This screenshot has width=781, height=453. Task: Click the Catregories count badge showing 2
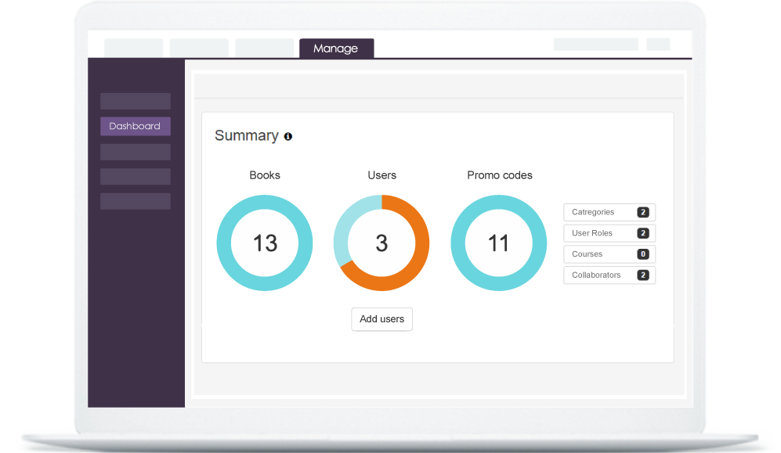(x=643, y=211)
